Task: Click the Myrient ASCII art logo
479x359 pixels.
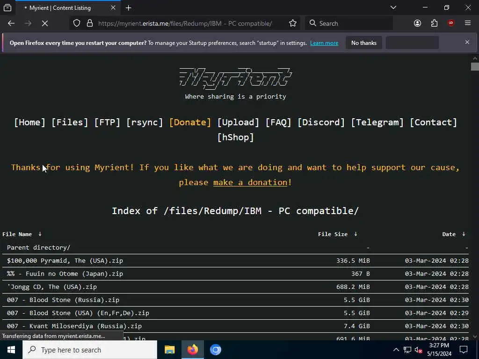Action: (236, 78)
